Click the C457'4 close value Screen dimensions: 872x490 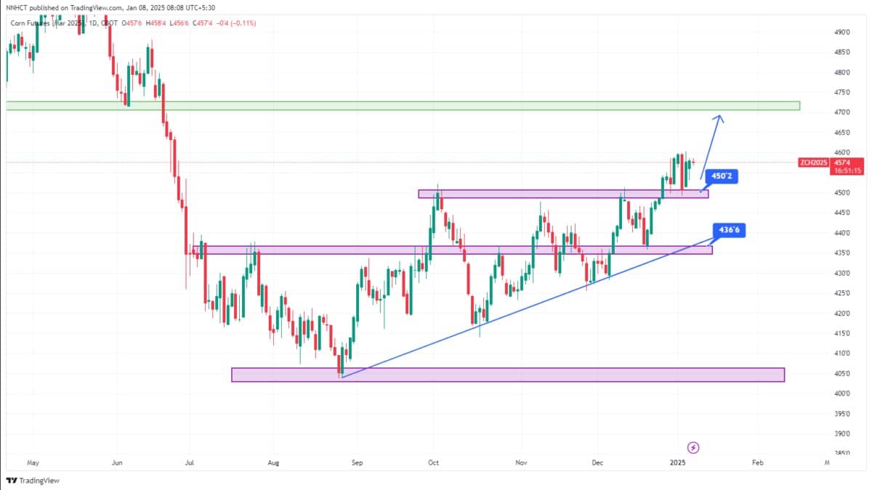(x=204, y=23)
